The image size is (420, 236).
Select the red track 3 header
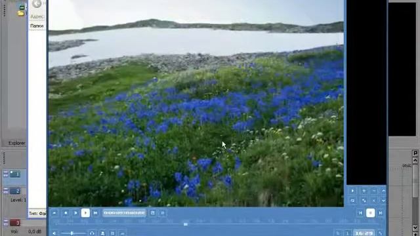pos(15,223)
